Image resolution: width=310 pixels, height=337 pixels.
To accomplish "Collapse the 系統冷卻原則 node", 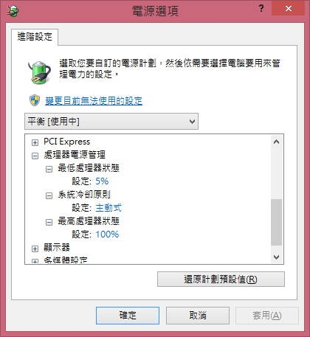I will (49, 195).
